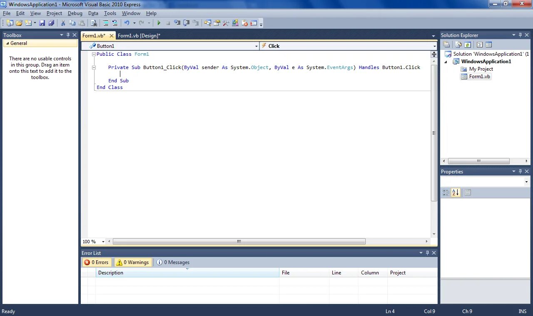Click the Solution Explorer horizontal scrollbar thumb
The image size is (533, 316).
(479, 161)
